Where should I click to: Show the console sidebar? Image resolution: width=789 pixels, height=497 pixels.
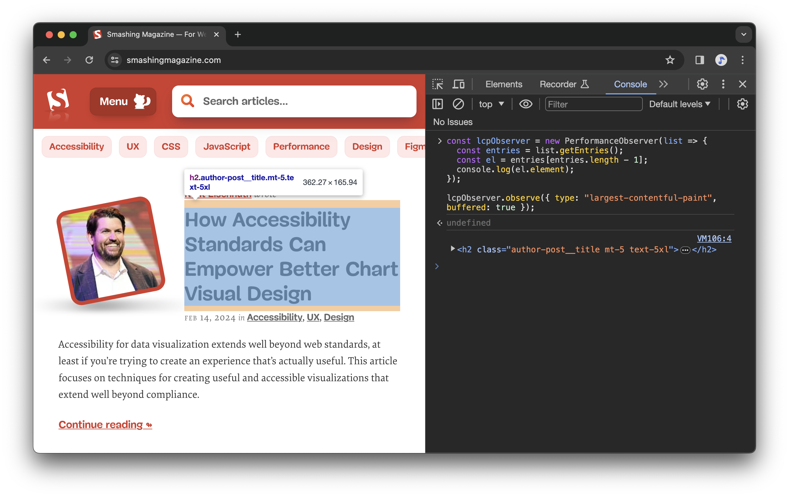point(437,104)
